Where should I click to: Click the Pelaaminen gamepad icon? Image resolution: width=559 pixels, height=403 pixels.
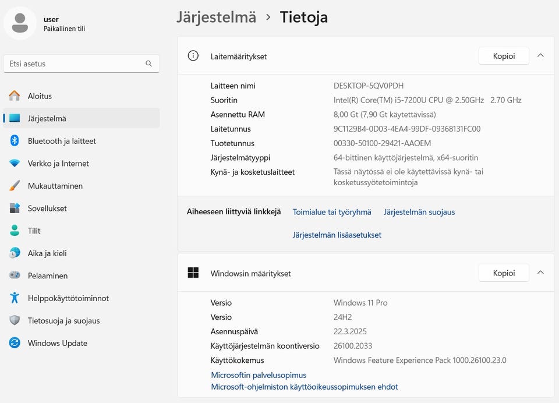(15, 275)
